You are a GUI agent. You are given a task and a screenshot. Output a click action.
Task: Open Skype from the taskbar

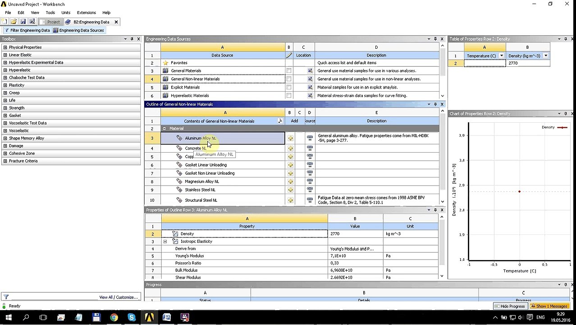(x=131, y=317)
